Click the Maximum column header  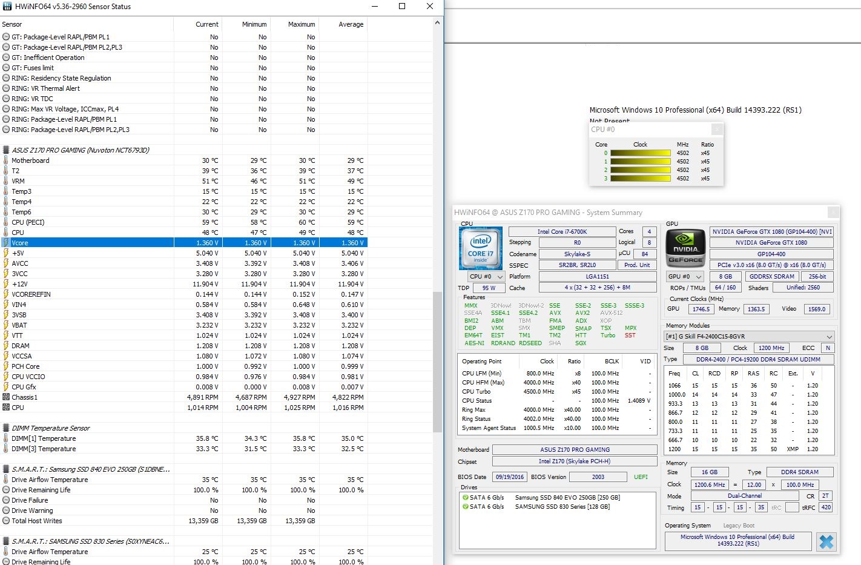(x=295, y=24)
